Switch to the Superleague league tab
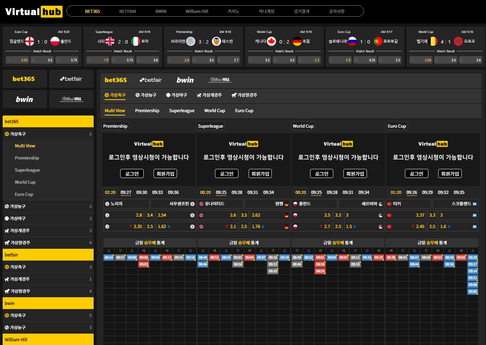The image size is (486, 345). [182, 111]
